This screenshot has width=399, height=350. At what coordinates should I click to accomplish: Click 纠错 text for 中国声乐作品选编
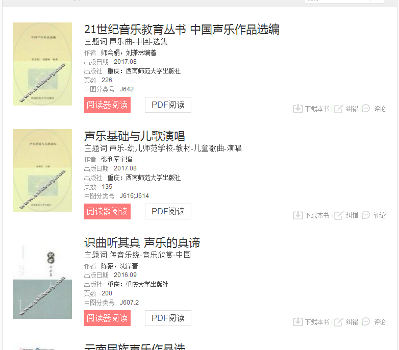pos(352,109)
